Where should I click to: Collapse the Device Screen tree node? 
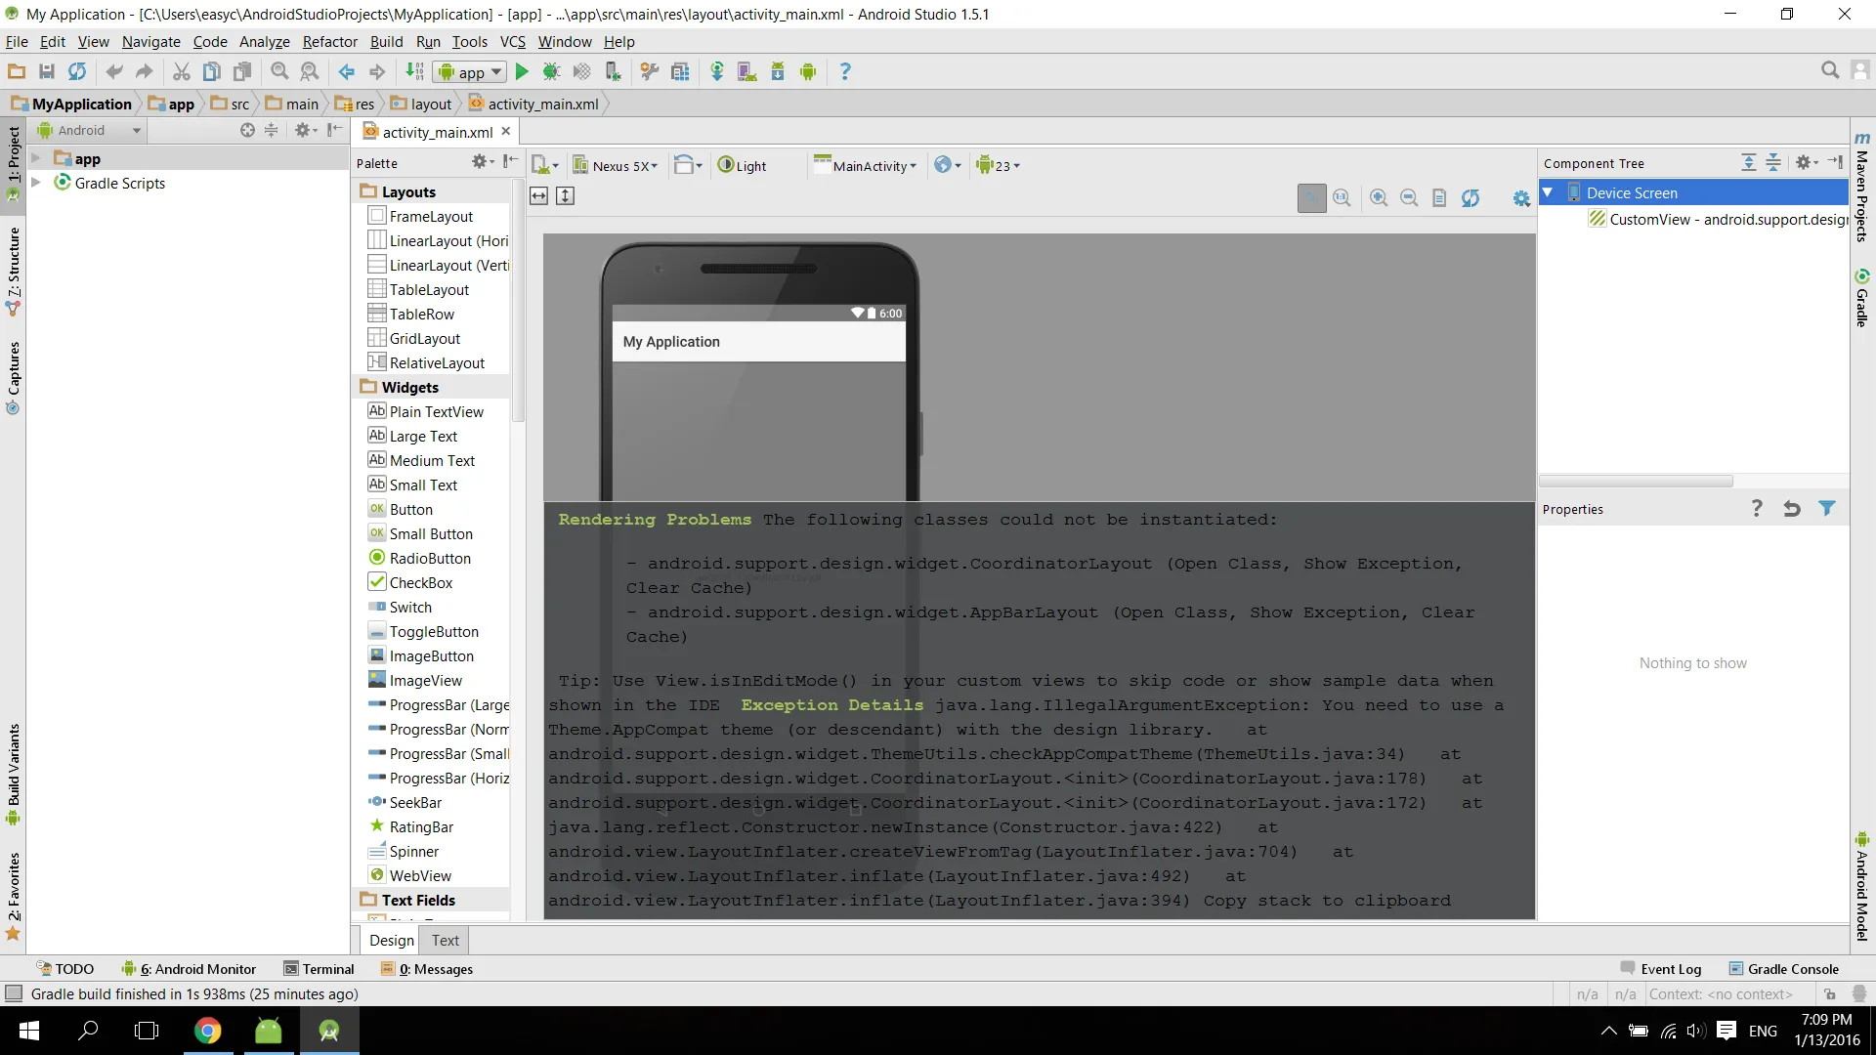(1548, 192)
